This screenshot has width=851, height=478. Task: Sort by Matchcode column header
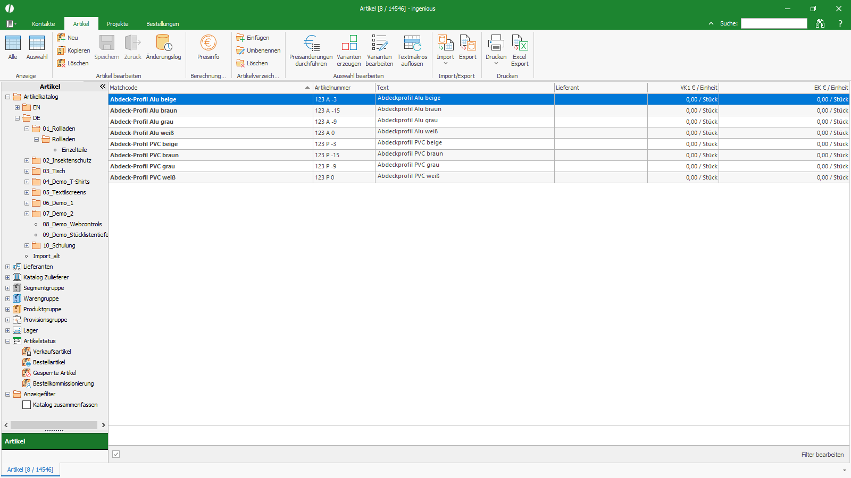[x=211, y=88]
